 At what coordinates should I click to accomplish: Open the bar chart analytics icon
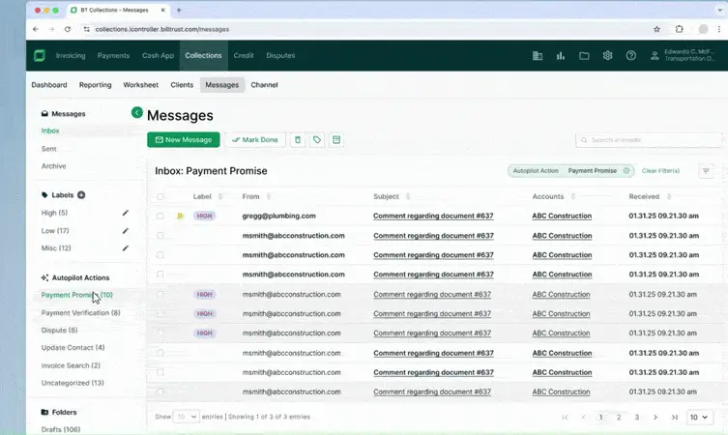point(561,56)
